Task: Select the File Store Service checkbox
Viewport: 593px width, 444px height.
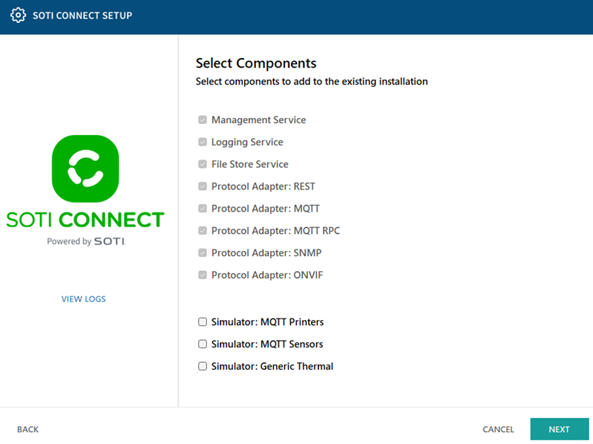Action: coord(203,164)
